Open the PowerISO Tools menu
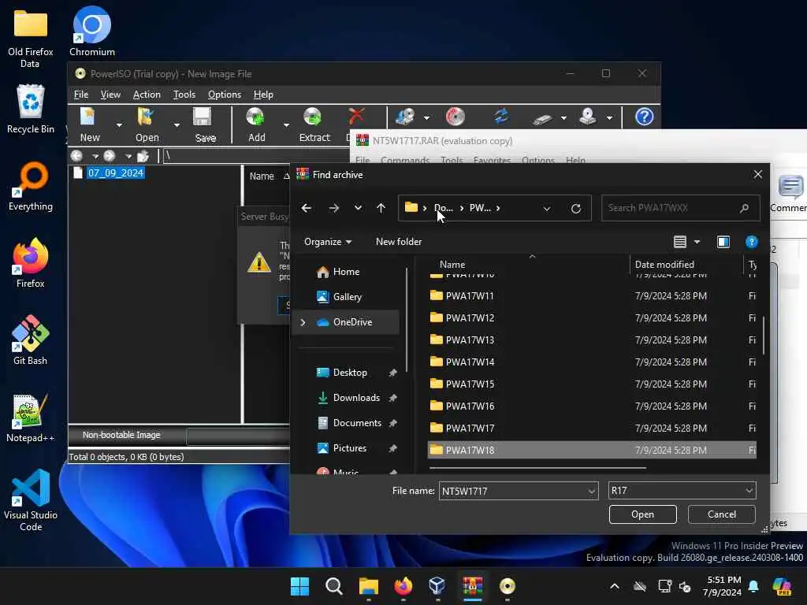This screenshot has width=807, height=605. click(x=184, y=95)
